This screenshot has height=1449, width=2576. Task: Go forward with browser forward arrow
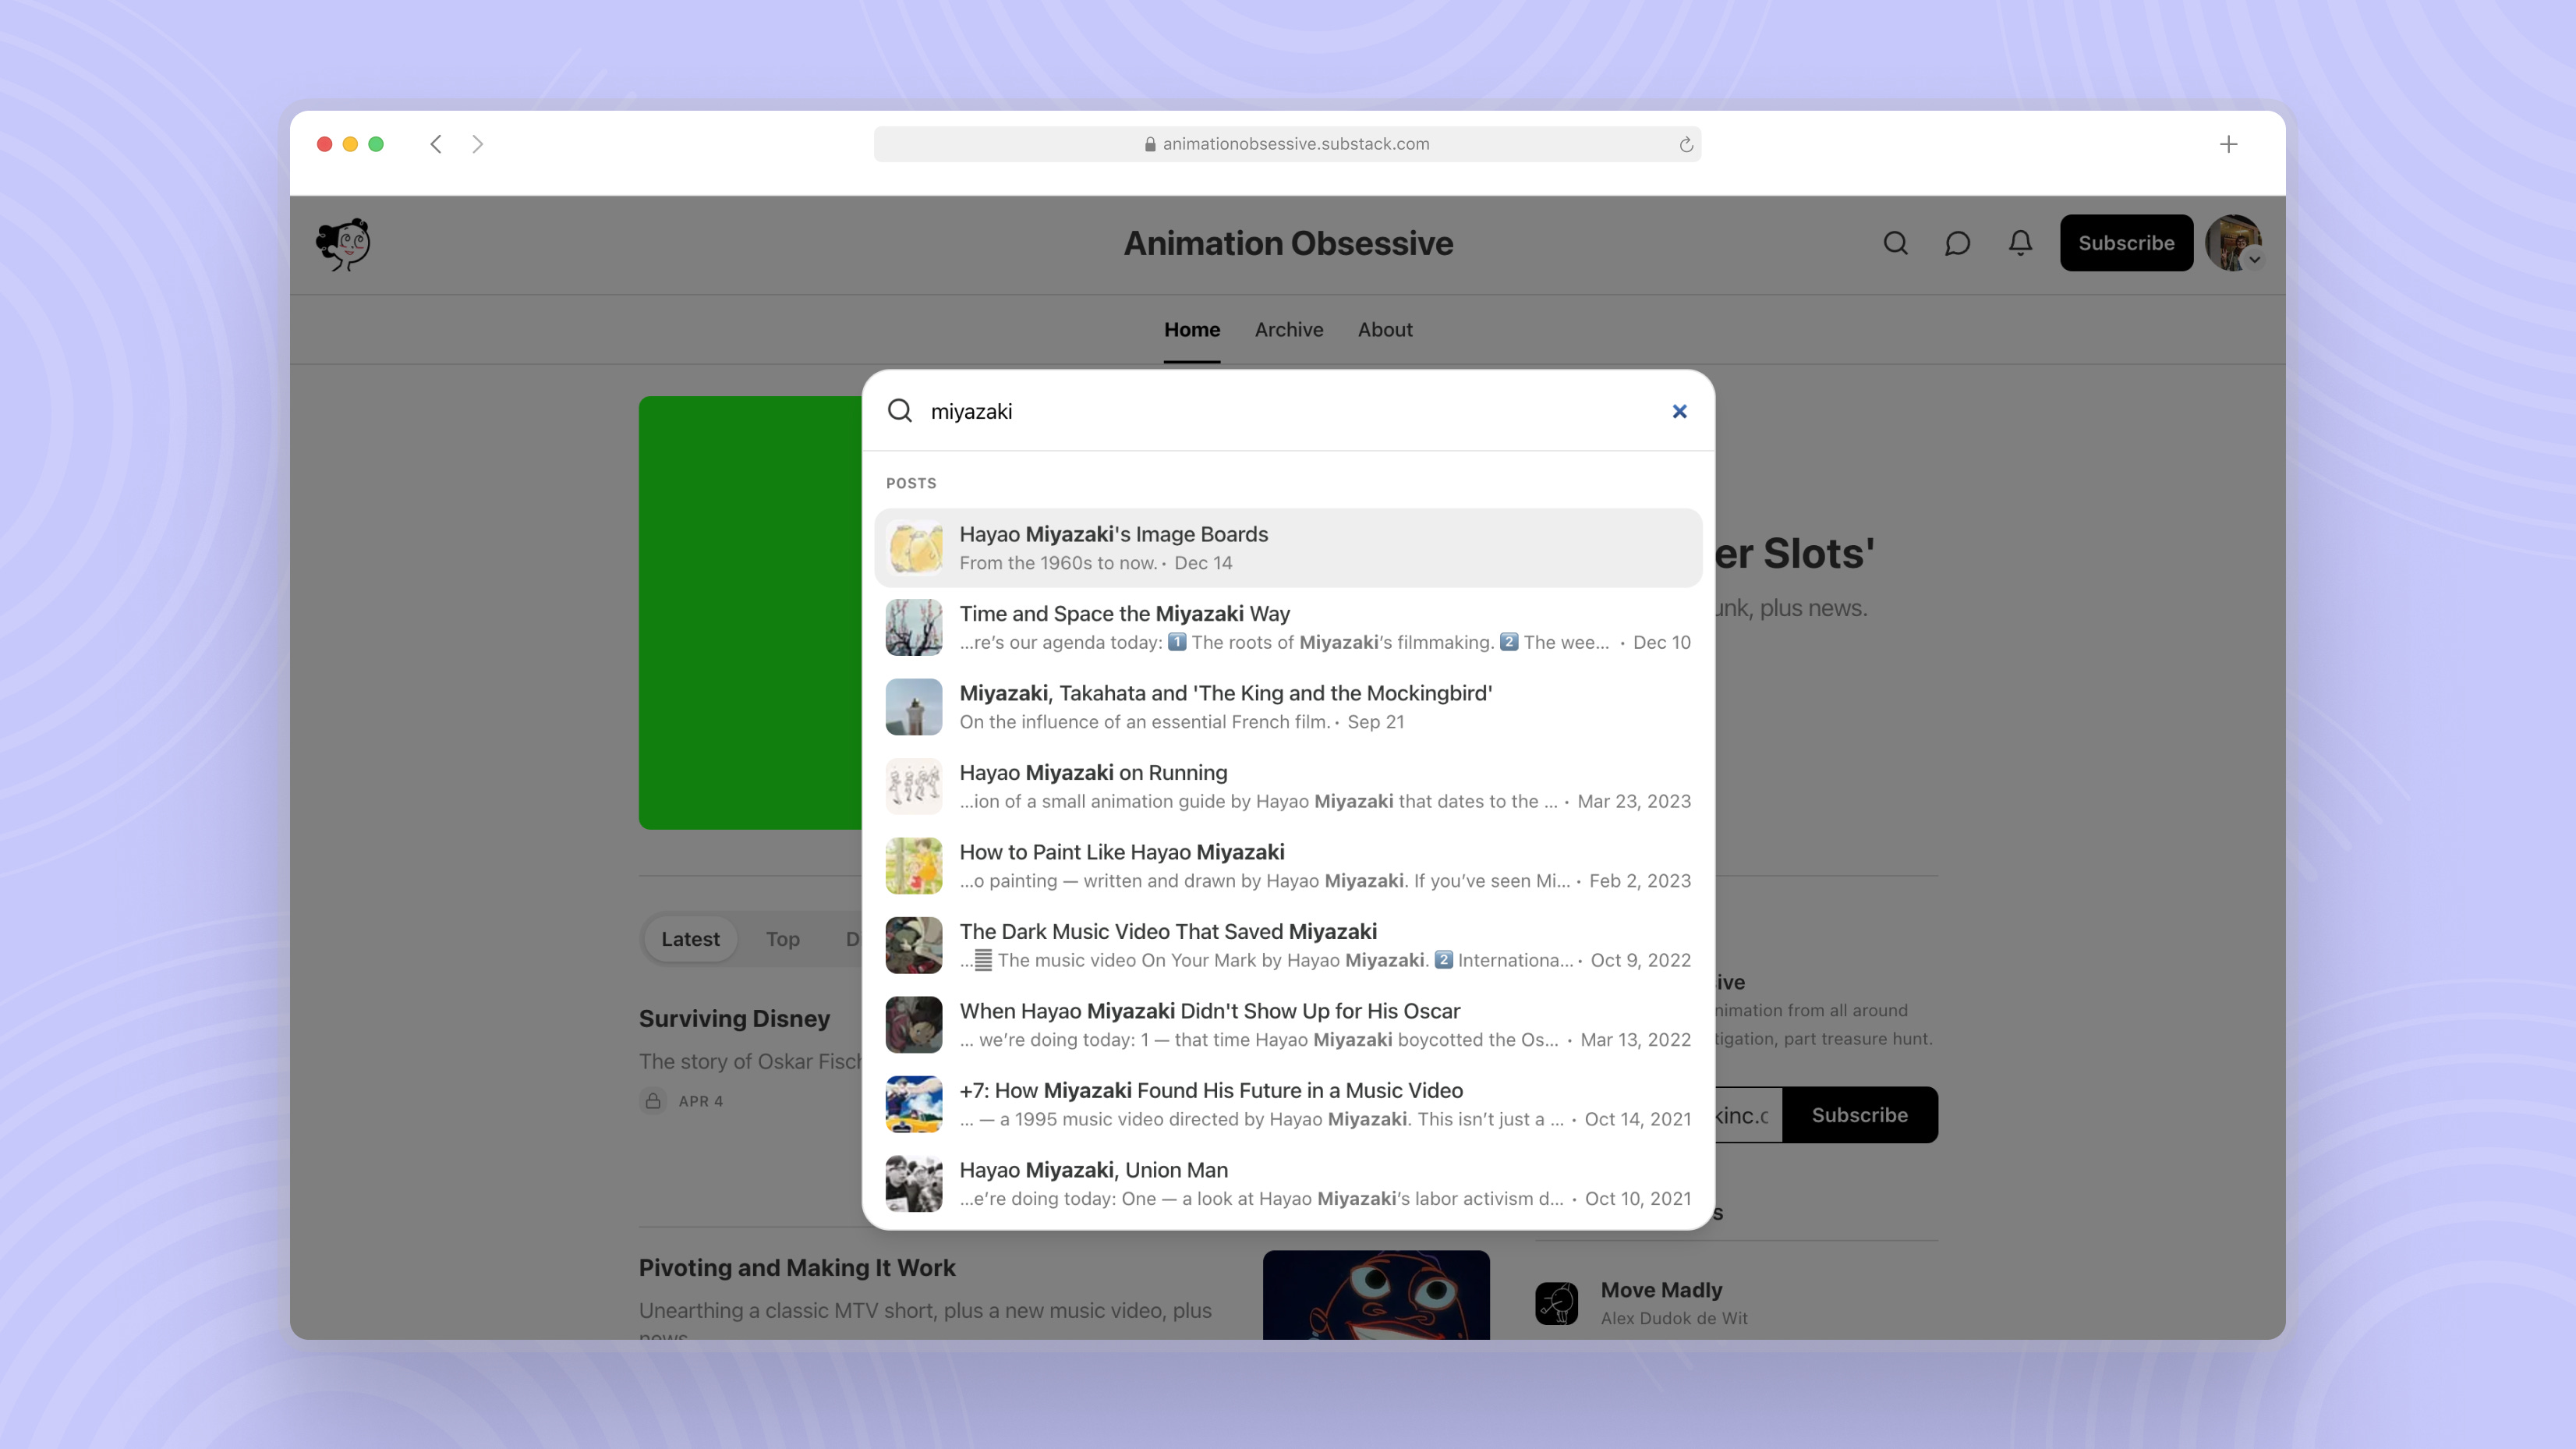tap(478, 144)
